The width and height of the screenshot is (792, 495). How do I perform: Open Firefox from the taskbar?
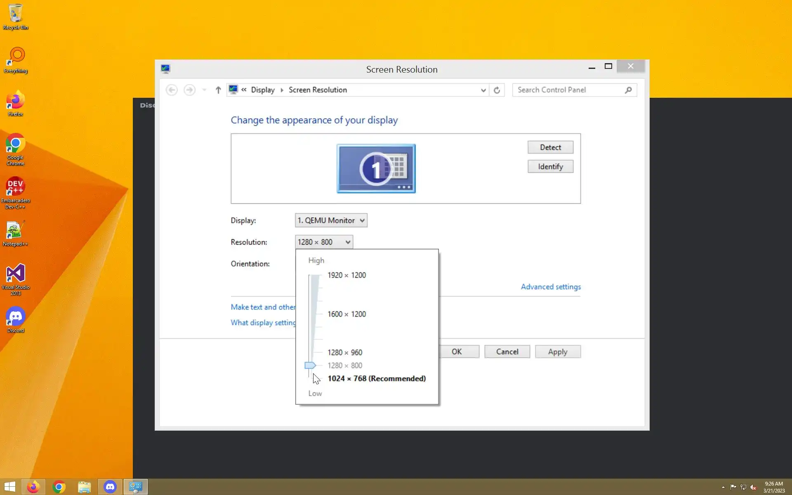(33, 487)
